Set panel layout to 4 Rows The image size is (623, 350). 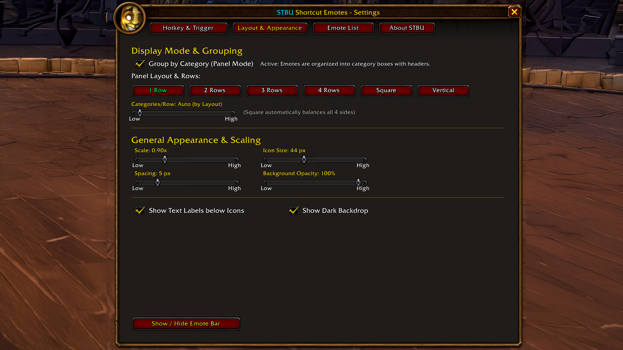[329, 90]
